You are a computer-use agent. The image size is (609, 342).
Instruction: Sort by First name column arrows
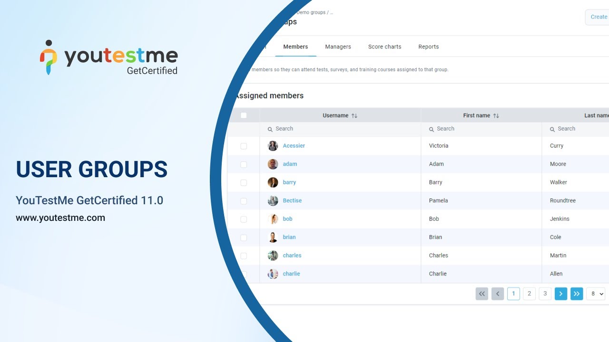496,115
